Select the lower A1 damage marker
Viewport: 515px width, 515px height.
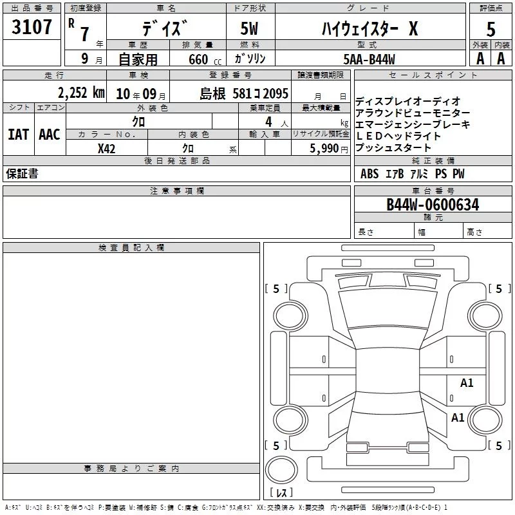(458, 417)
